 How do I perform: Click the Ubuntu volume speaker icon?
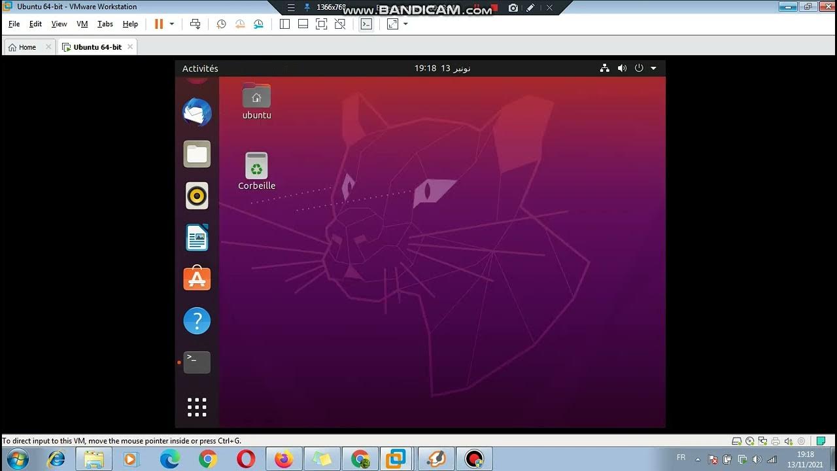pos(622,68)
